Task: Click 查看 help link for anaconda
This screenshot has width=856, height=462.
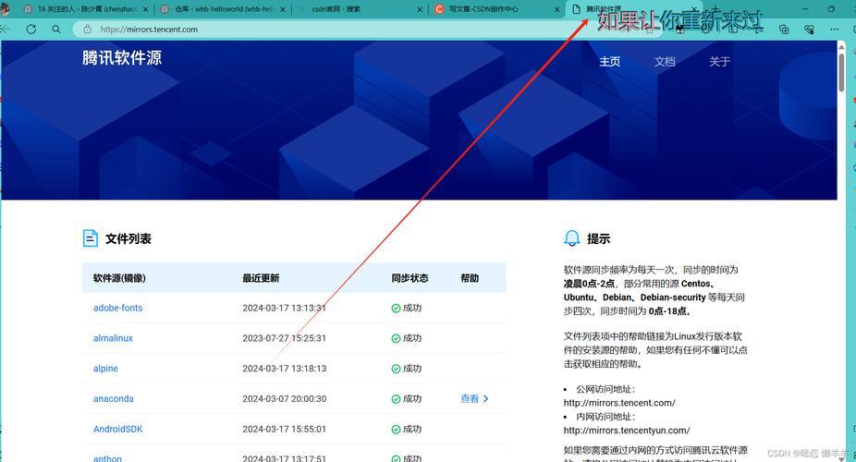Action: 470,399
